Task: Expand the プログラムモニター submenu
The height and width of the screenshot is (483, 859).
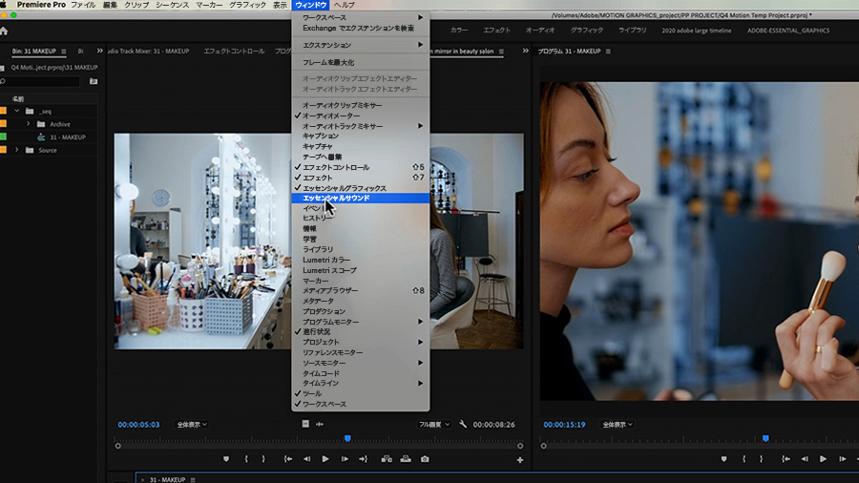Action: pos(361,322)
